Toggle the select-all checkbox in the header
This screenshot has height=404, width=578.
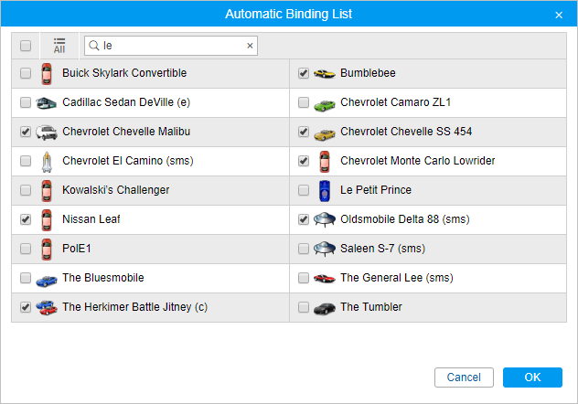tap(25, 46)
